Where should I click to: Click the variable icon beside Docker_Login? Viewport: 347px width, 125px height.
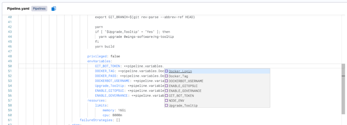coord(166,71)
